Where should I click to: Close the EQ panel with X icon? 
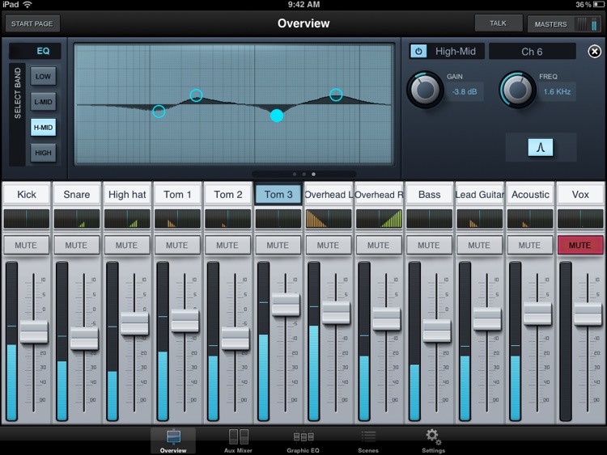594,52
